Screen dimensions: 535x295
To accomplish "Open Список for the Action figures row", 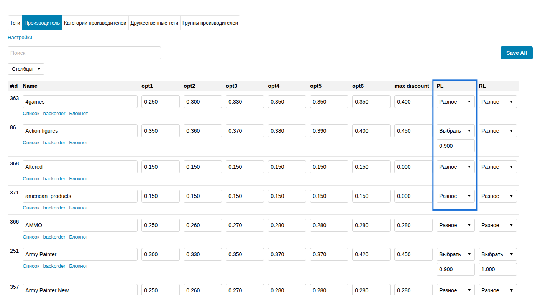I will pyautogui.click(x=31, y=142).
